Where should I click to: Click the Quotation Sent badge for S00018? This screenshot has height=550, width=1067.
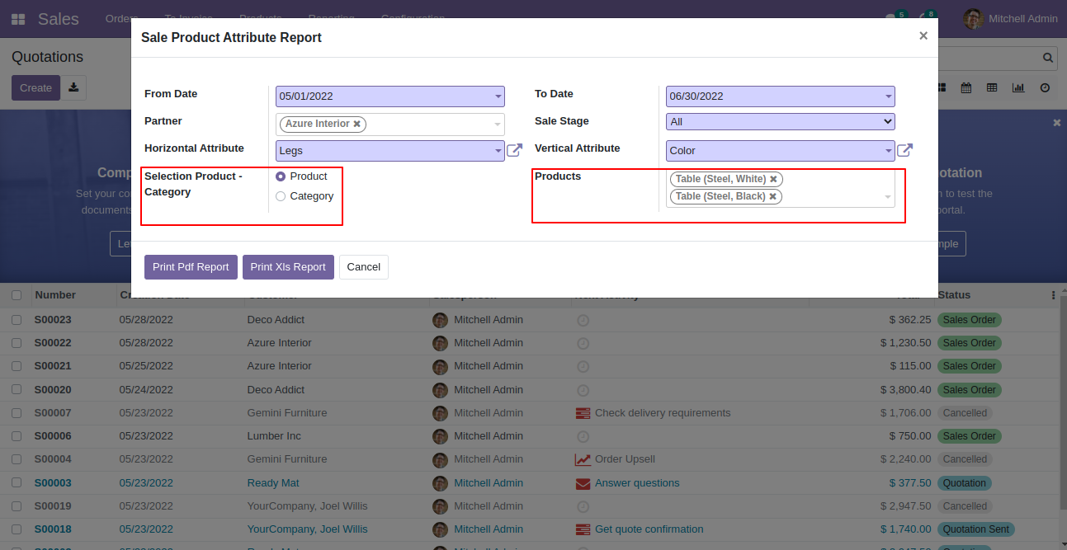click(976, 529)
